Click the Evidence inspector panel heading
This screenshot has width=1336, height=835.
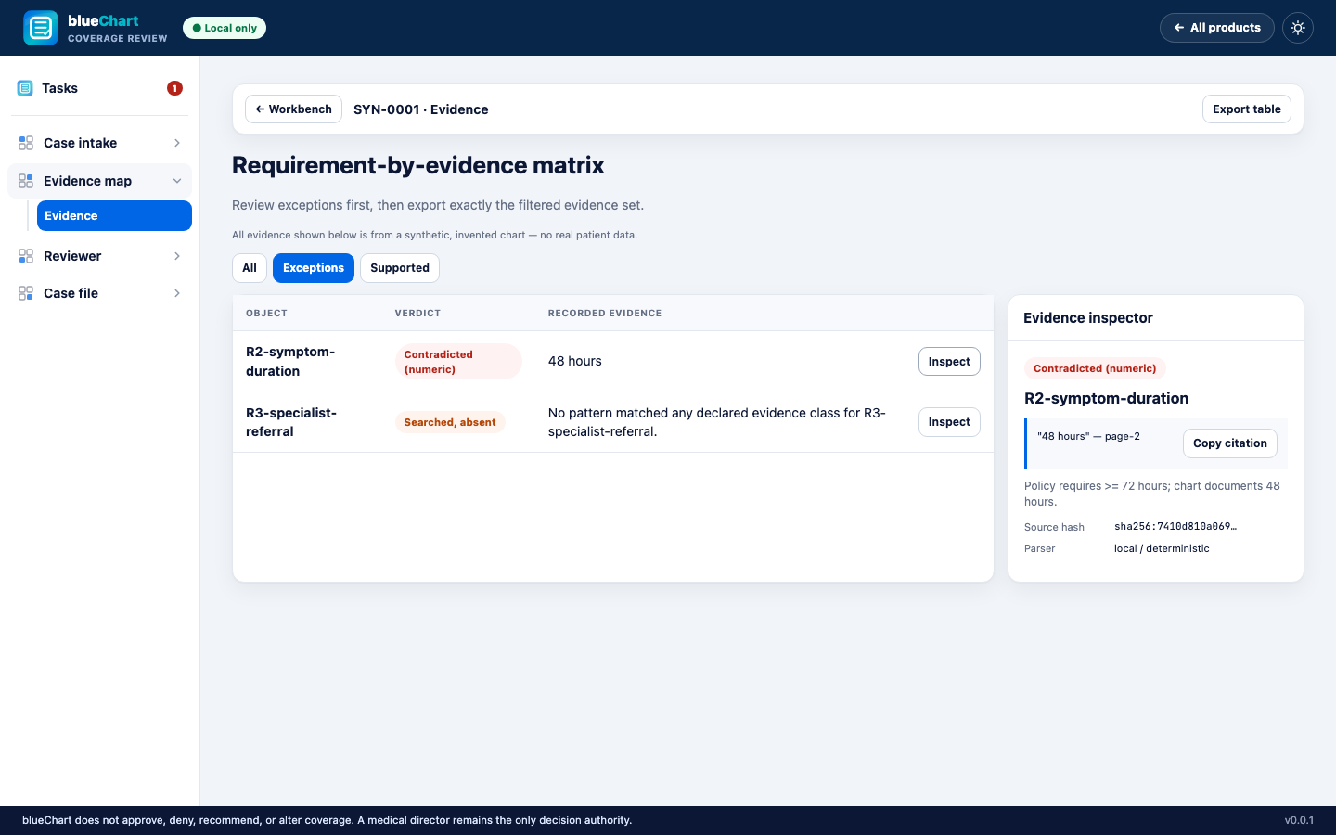click(1088, 318)
